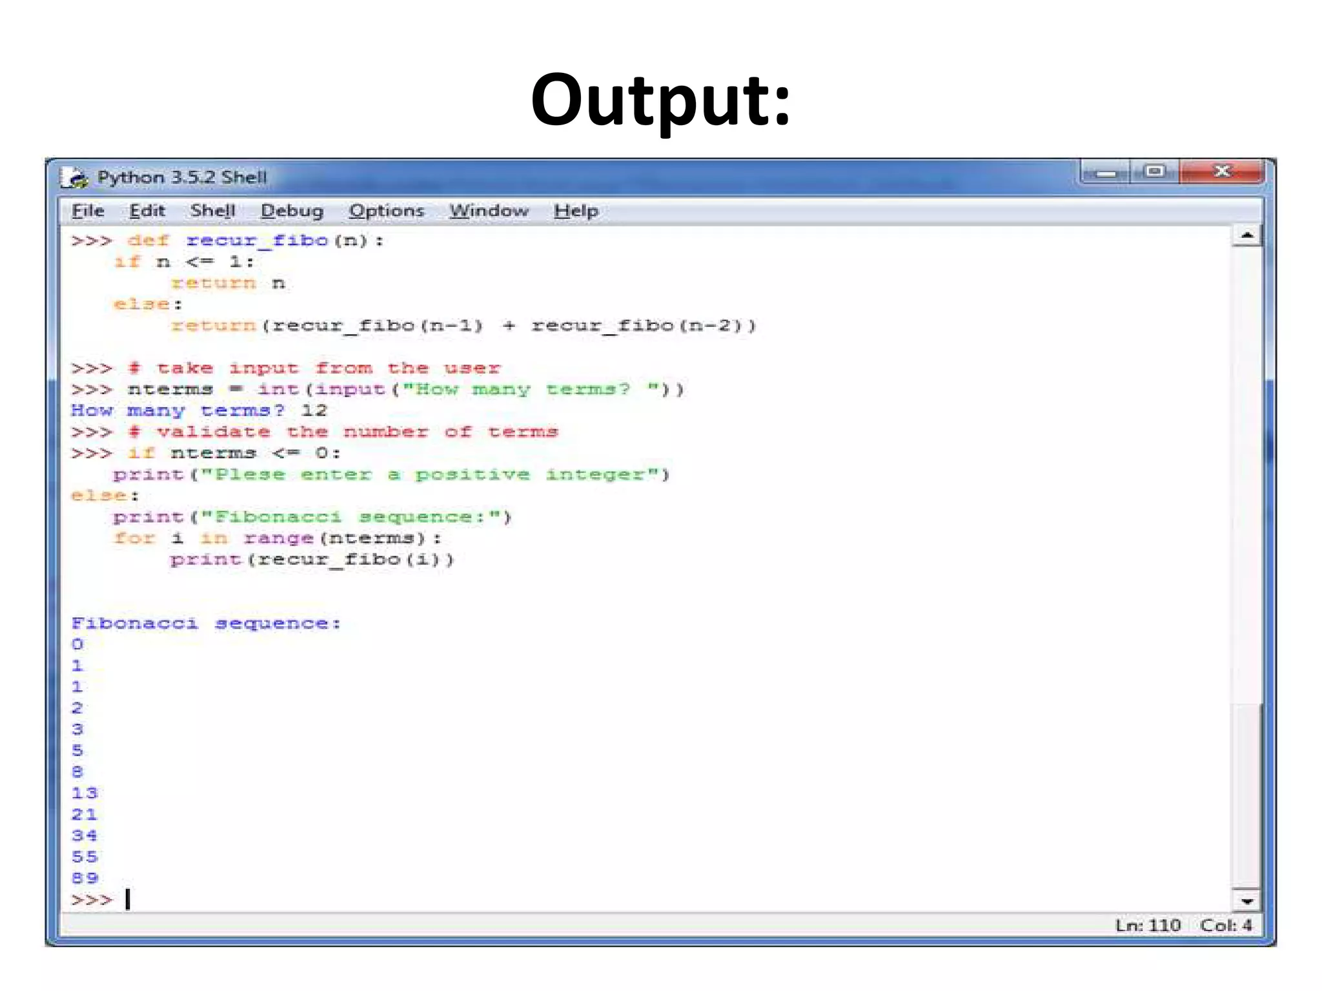1322x991 pixels.
Task: Open the Shell menu
Action: [x=212, y=211]
